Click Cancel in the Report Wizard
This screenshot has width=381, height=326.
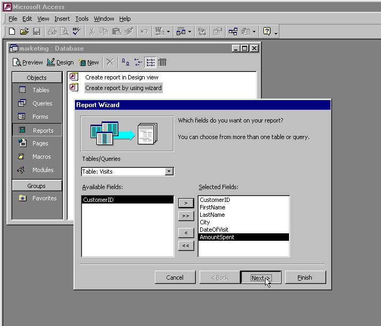[175, 278]
